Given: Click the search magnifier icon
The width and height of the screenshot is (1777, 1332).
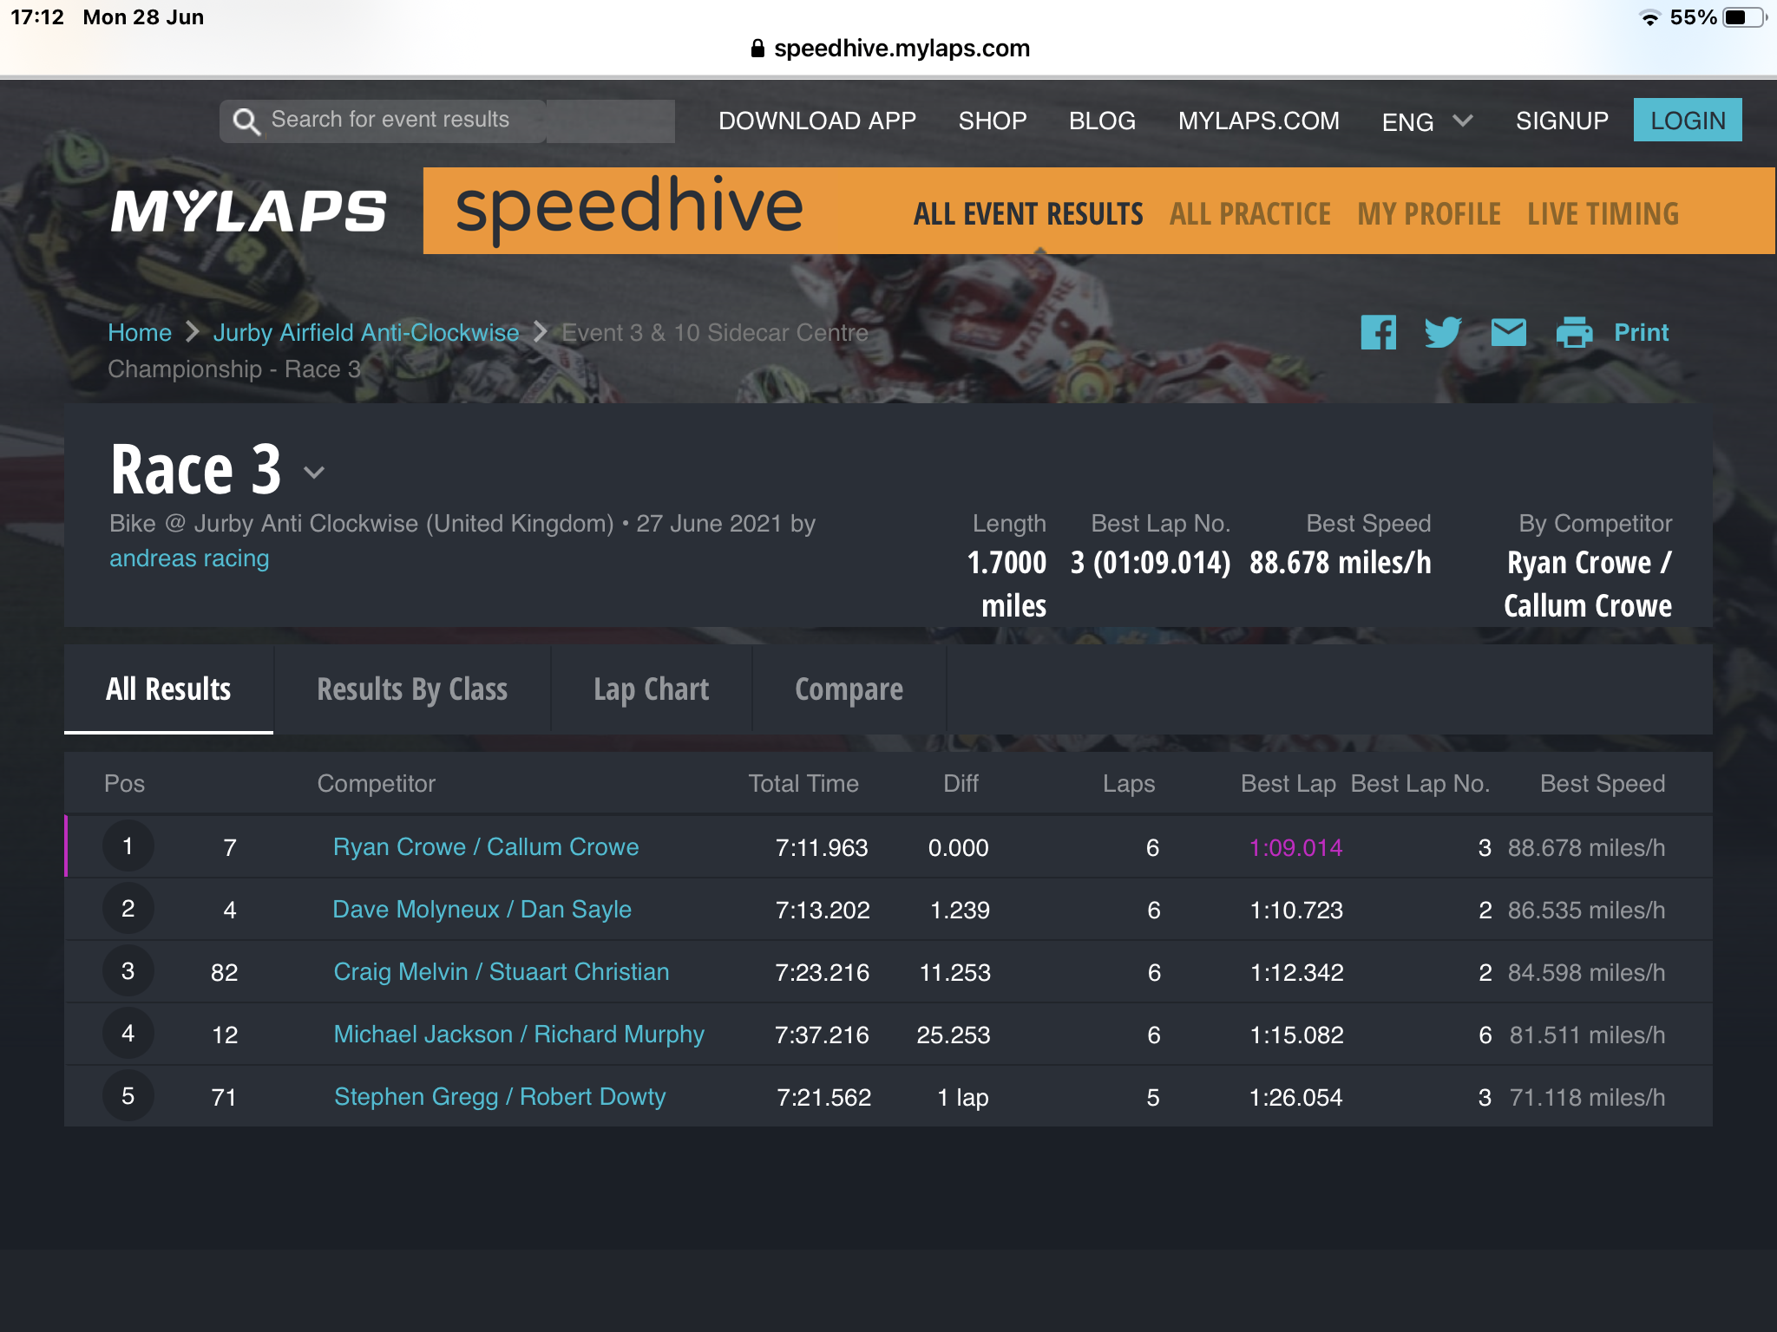Looking at the screenshot, I should 246,121.
